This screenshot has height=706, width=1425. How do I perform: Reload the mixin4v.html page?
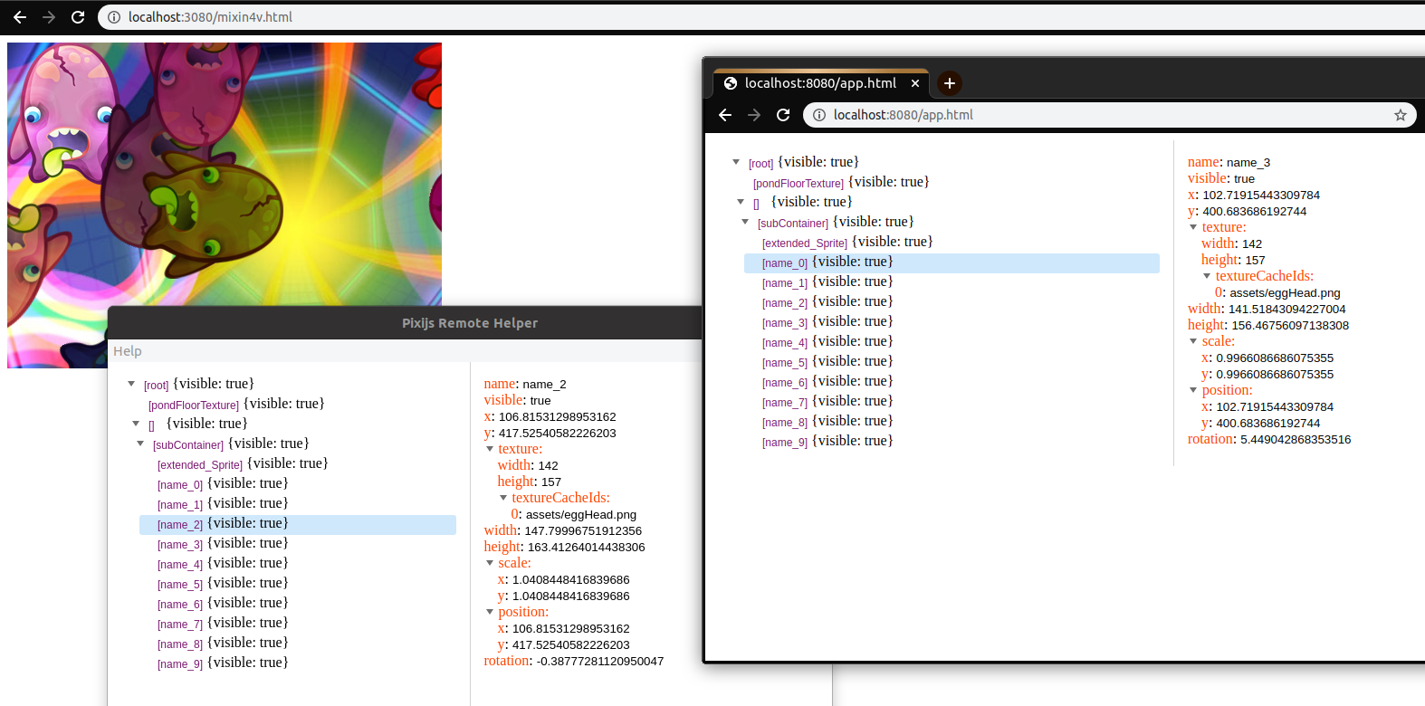pyautogui.click(x=78, y=17)
